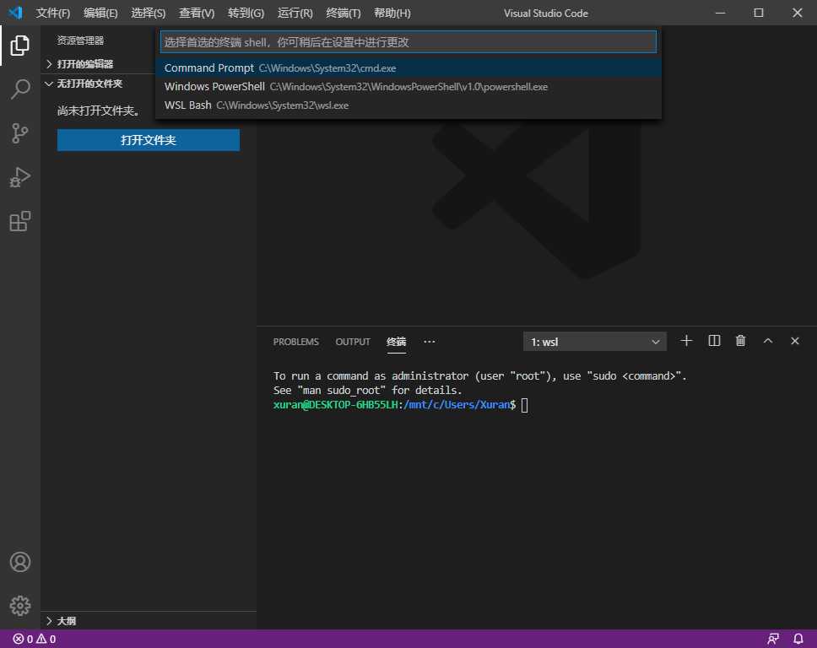Open the feedback icon in status bar
817x648 pixels.
773,639
